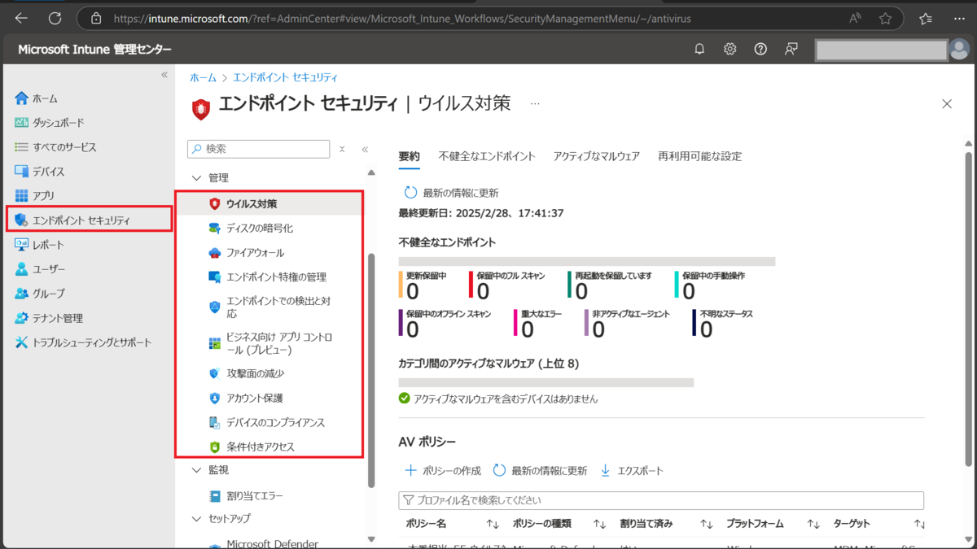Switch to 不健全なエンドポイント tab
The image size is (977, 549).
pyautogui.click(x=487, y=156)
